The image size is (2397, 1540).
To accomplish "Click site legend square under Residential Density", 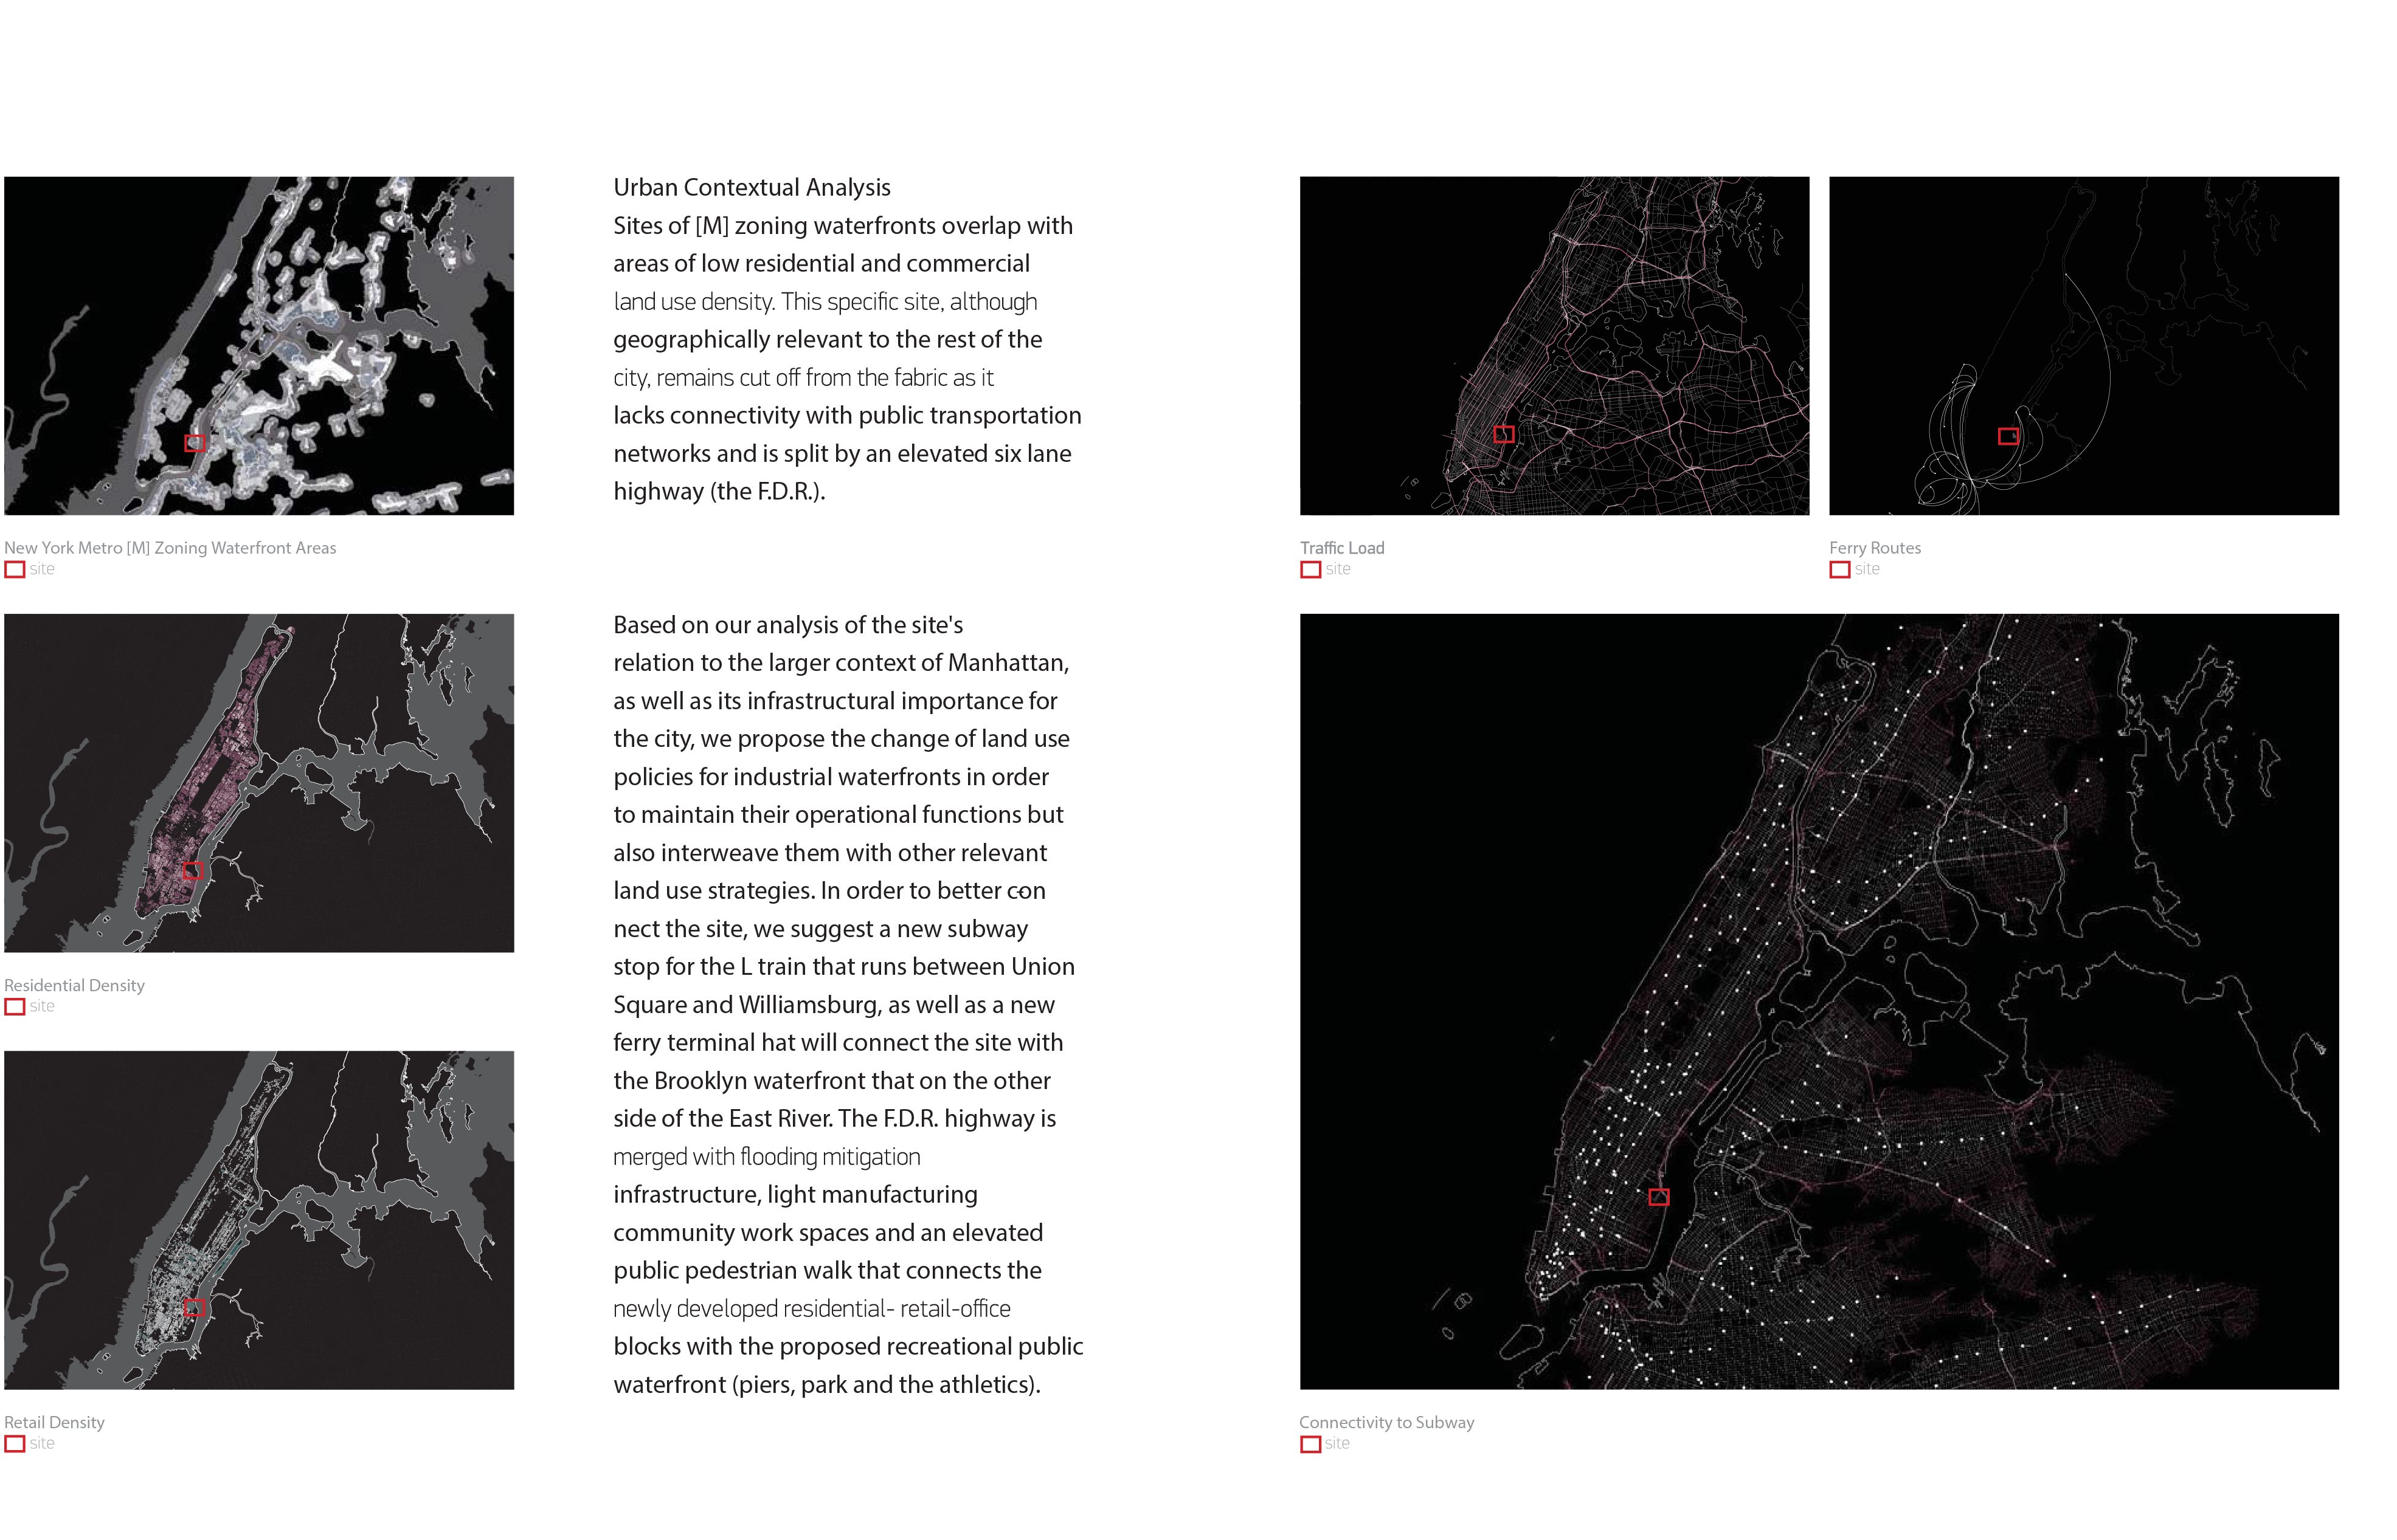I will (15, 1007).
